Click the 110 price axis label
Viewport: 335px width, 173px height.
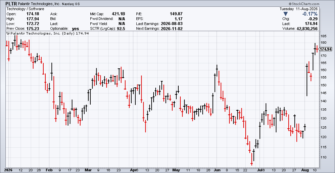click(x=323, y=157)
